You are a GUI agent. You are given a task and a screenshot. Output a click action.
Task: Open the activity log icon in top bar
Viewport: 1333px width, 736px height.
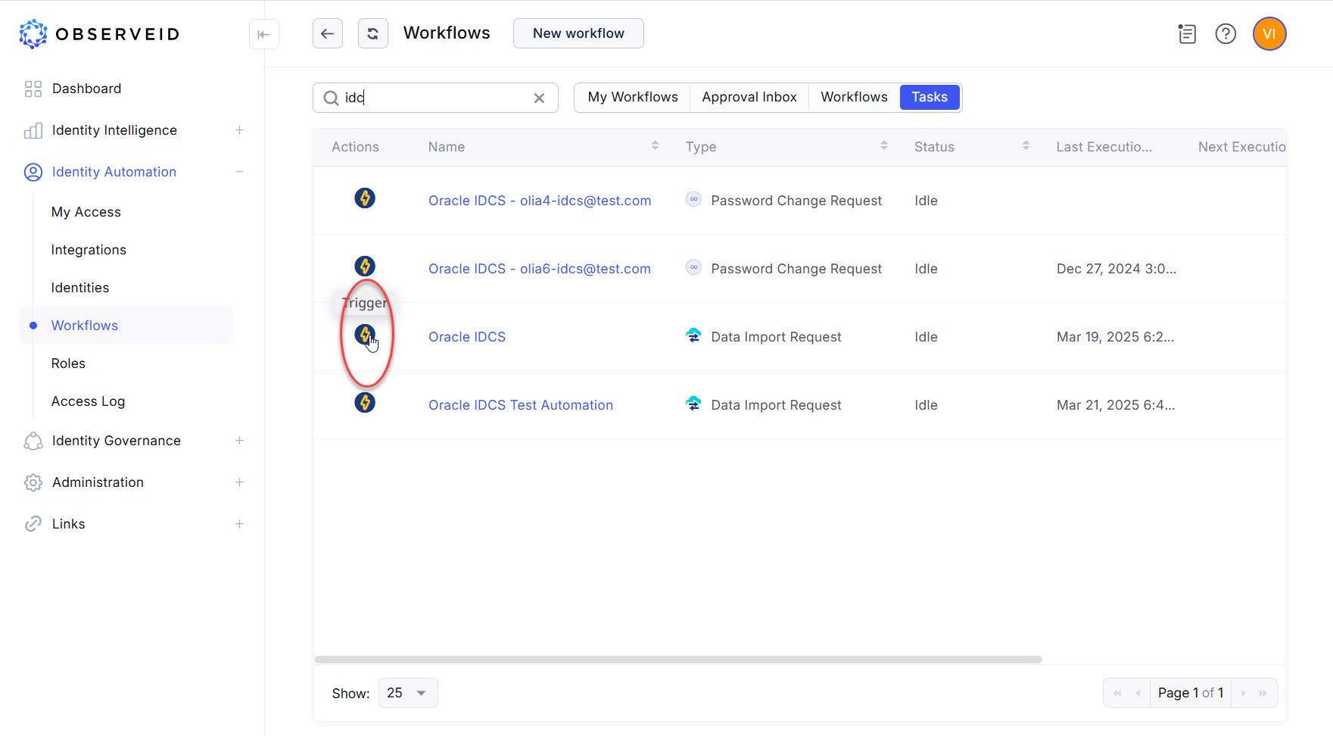click(1187, 33)
